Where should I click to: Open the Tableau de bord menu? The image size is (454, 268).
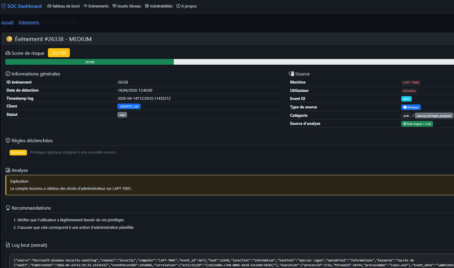click(x=64, y=6)
